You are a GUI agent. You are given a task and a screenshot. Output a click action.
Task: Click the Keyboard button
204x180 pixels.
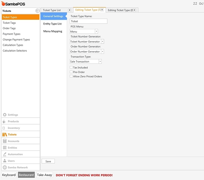coord(9,175)
